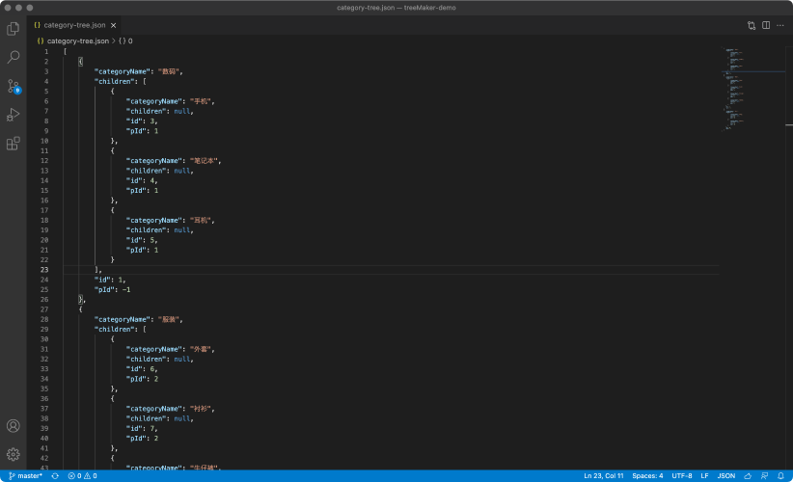Image resolution: width=793 pixels, height=482 pixels.
Task: Open the JSON language mode selector
Action: coord(725,475)
